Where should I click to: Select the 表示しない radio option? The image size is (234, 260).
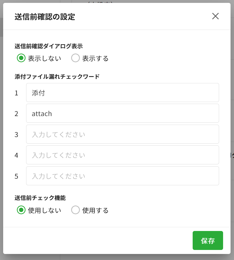tap(21, 58)
